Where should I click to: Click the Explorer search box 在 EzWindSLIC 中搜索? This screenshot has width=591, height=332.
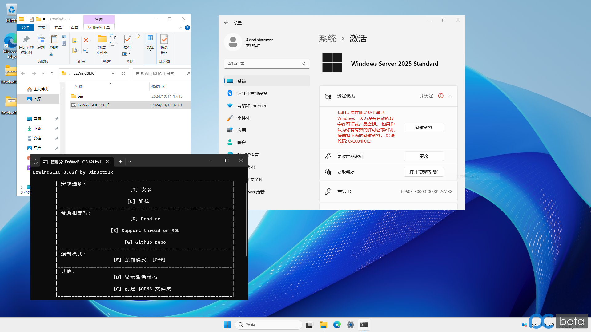click(162, 73)
